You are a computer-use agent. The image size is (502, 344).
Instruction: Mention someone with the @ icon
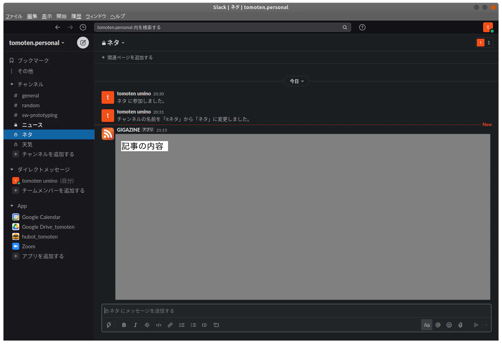438,325
